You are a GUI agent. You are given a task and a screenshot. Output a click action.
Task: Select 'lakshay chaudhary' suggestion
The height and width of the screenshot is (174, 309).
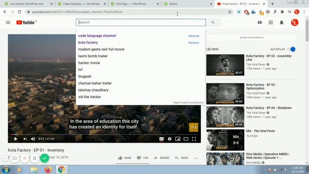coord(93,90)
